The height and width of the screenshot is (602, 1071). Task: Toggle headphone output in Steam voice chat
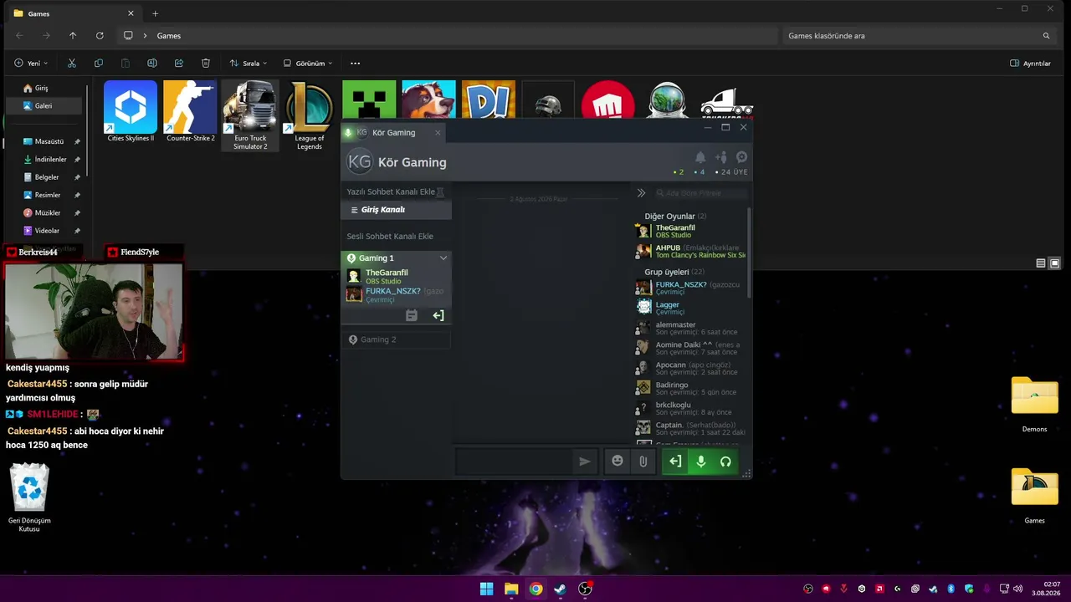click(725, 462)
